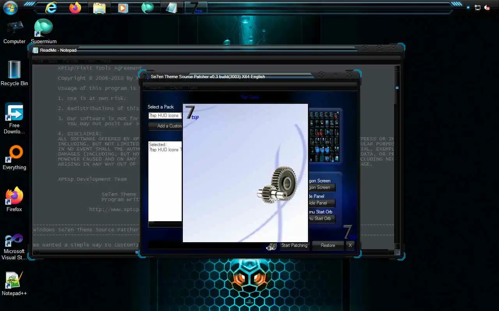Open the network tray icon
The height and width of the screenshot is (311, 499).
478,7
